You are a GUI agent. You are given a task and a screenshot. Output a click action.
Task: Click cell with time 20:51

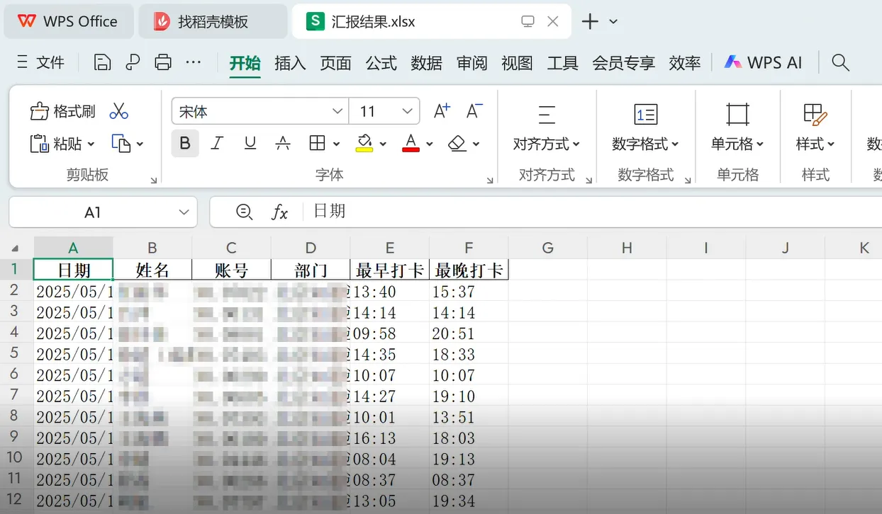click(469, 333)
